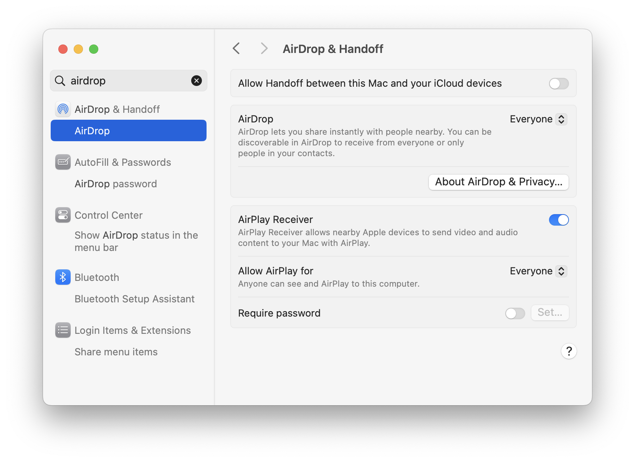
Task: Select the AirDrop search result row
Action: pyautogui.click(x=129, y=131)
